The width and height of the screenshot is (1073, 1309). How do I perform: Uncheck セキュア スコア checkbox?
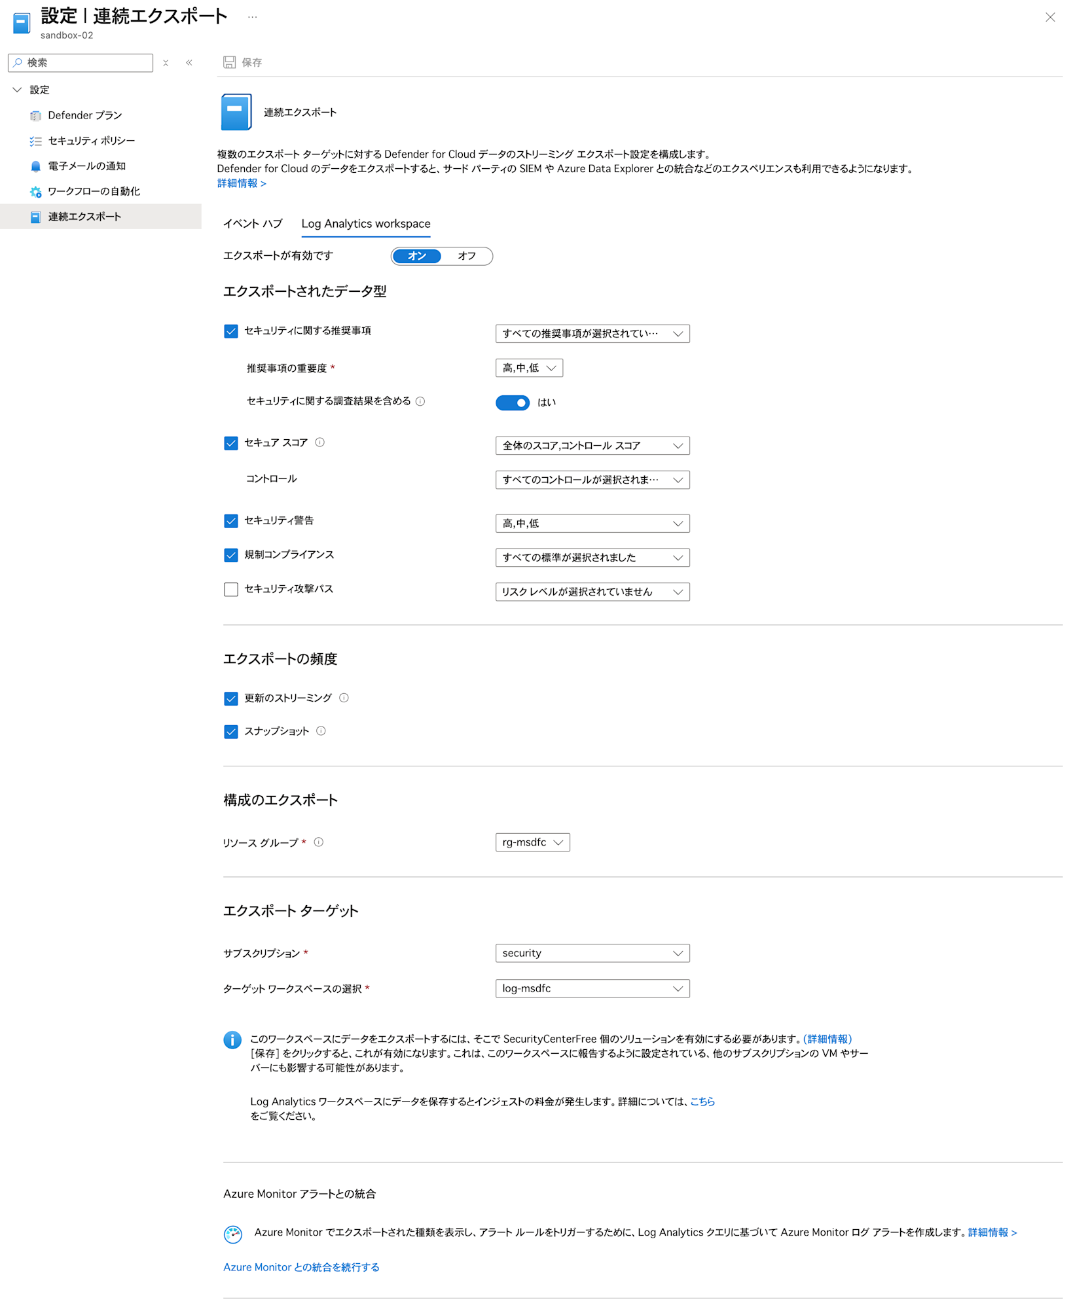click(x=231, y=443)
